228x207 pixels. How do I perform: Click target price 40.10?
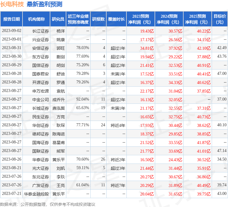tap(222, 125)
